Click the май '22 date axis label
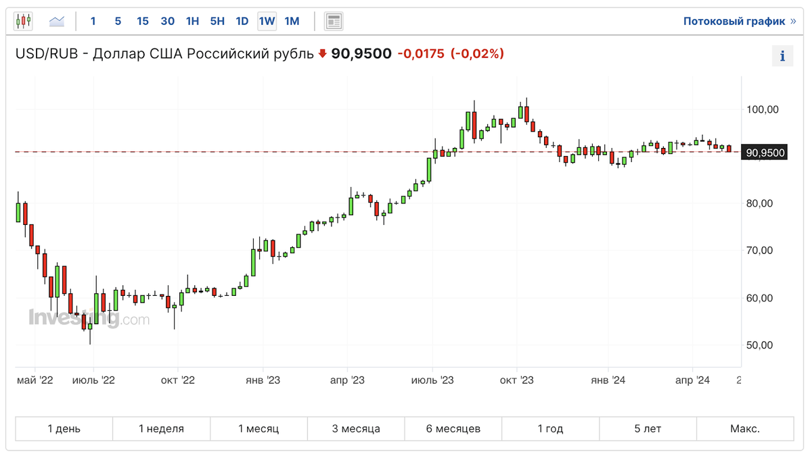 pos(35,381)
